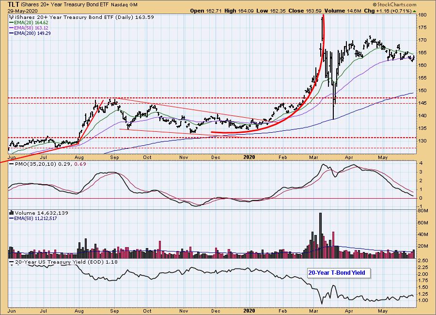
Task: Click the 60M volume axis label
Action: click(x=423, y=222)
